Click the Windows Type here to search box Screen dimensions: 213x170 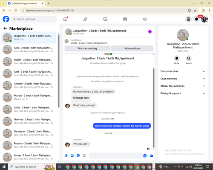click(x=32, y=167)
